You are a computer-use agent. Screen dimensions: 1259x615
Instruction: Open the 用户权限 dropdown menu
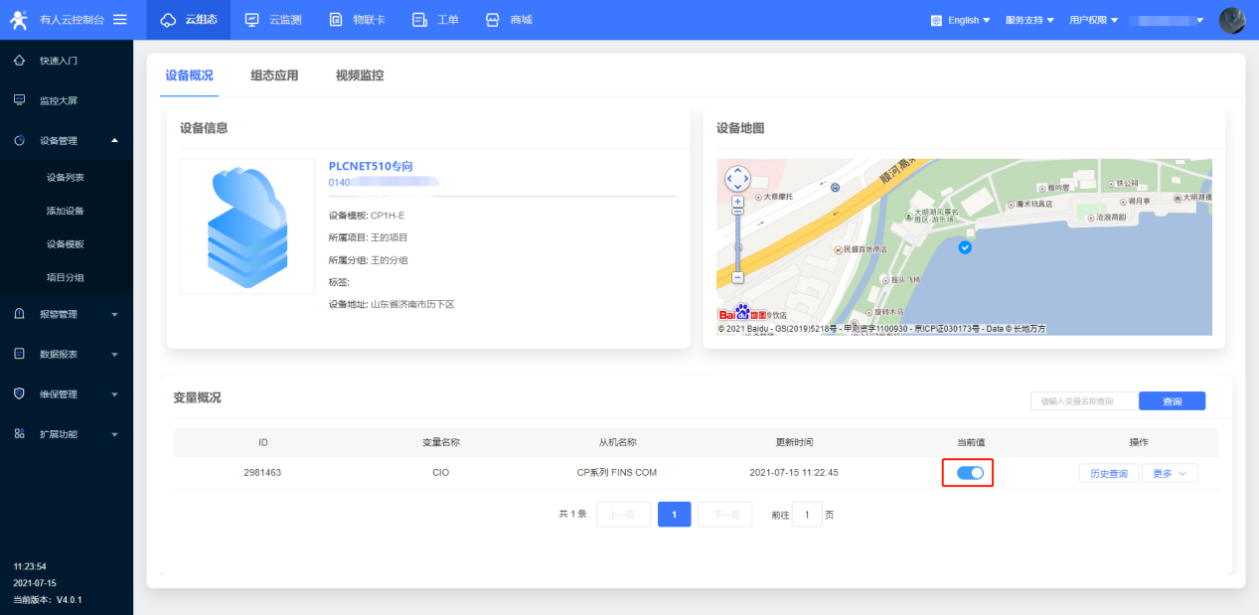point(1093,20)
